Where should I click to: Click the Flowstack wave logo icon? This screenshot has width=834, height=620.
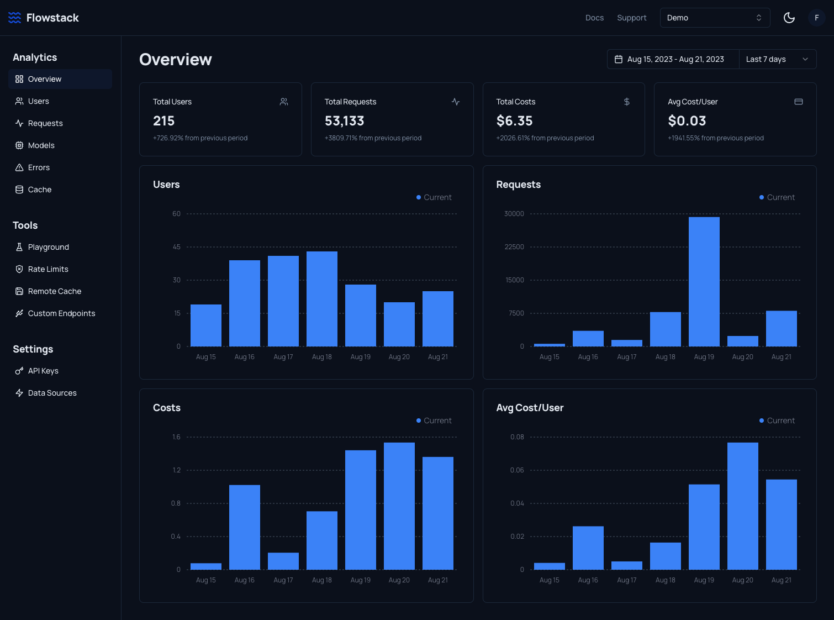click(x=15, y=18)
